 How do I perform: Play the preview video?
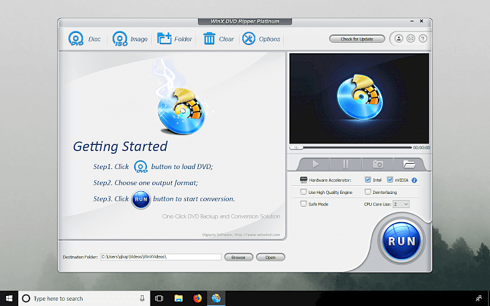[x=315, y=164]
